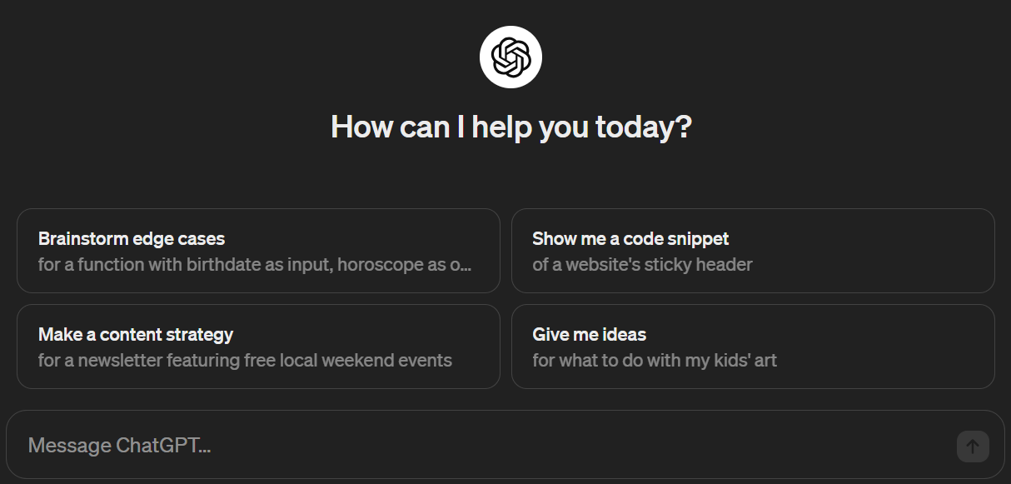The image size is (1011, 484).
Task: Click the word "today?" in the greeting
Action: (x=643, y=127)
